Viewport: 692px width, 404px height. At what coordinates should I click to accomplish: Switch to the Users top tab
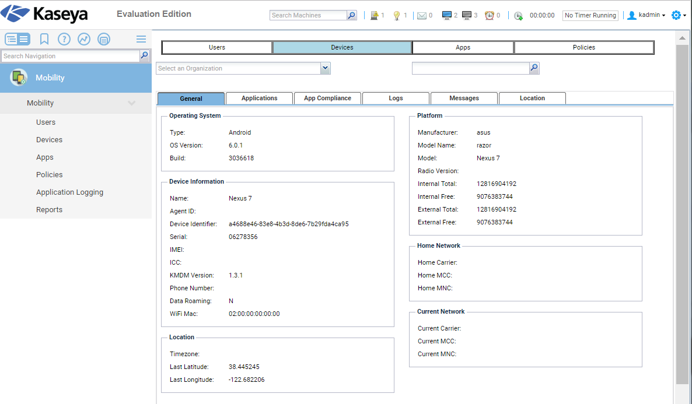216,47
